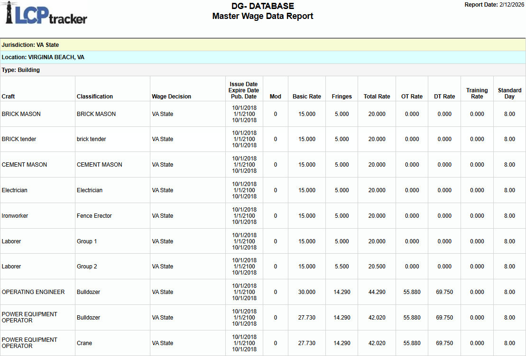Click the 30.000 basic rate value
Screen dimensions: 526x356
307,292
